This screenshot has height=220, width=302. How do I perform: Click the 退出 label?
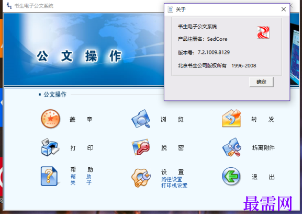263,177
